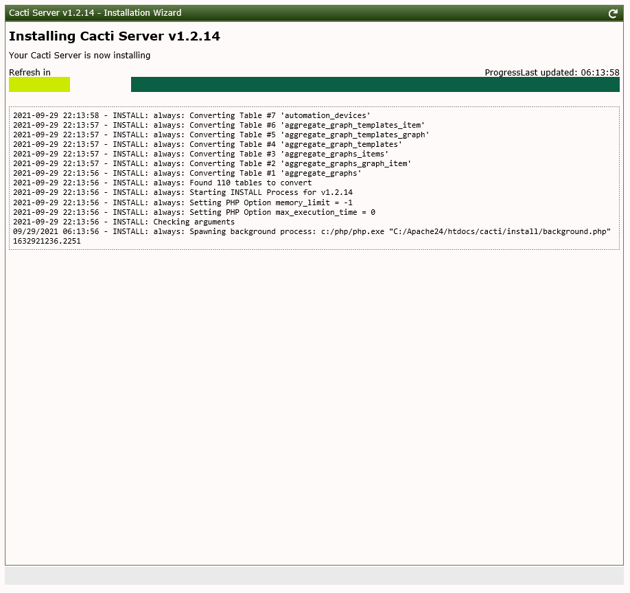Select the 'Installing Cacti Server v1.2.14' heading
This screenshot has width=630, height=593.
coord(115,36)
